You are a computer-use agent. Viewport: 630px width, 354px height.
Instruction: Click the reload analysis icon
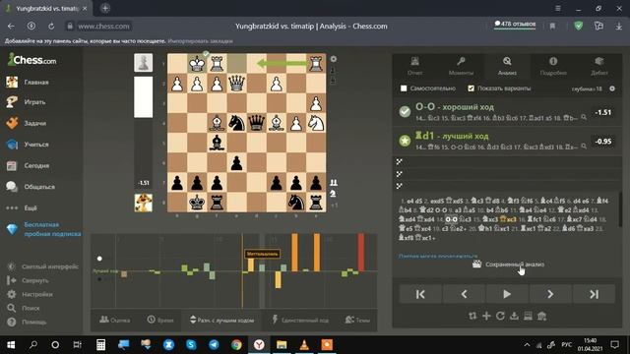500,317
